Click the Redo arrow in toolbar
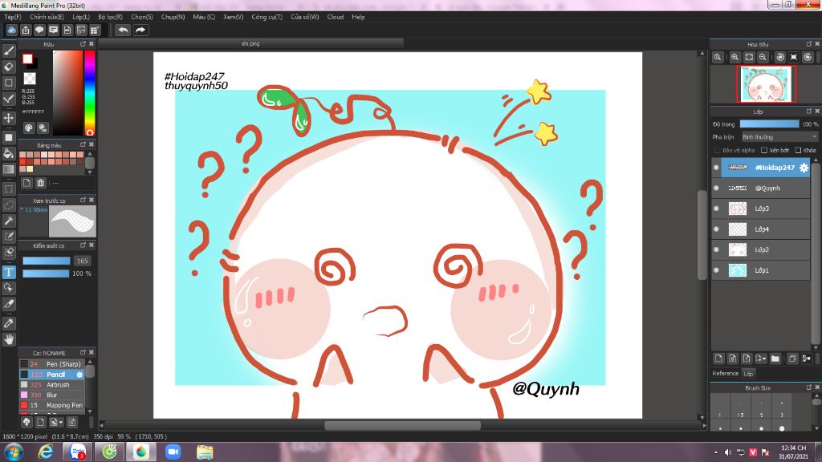Viewport: 822px width, 462px height. click(140, 30)
